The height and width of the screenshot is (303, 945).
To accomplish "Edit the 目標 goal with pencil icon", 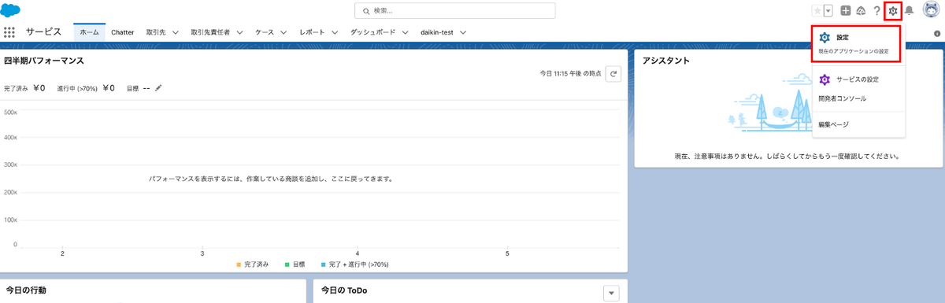I will pyautogui.click(x=158, y=88).
